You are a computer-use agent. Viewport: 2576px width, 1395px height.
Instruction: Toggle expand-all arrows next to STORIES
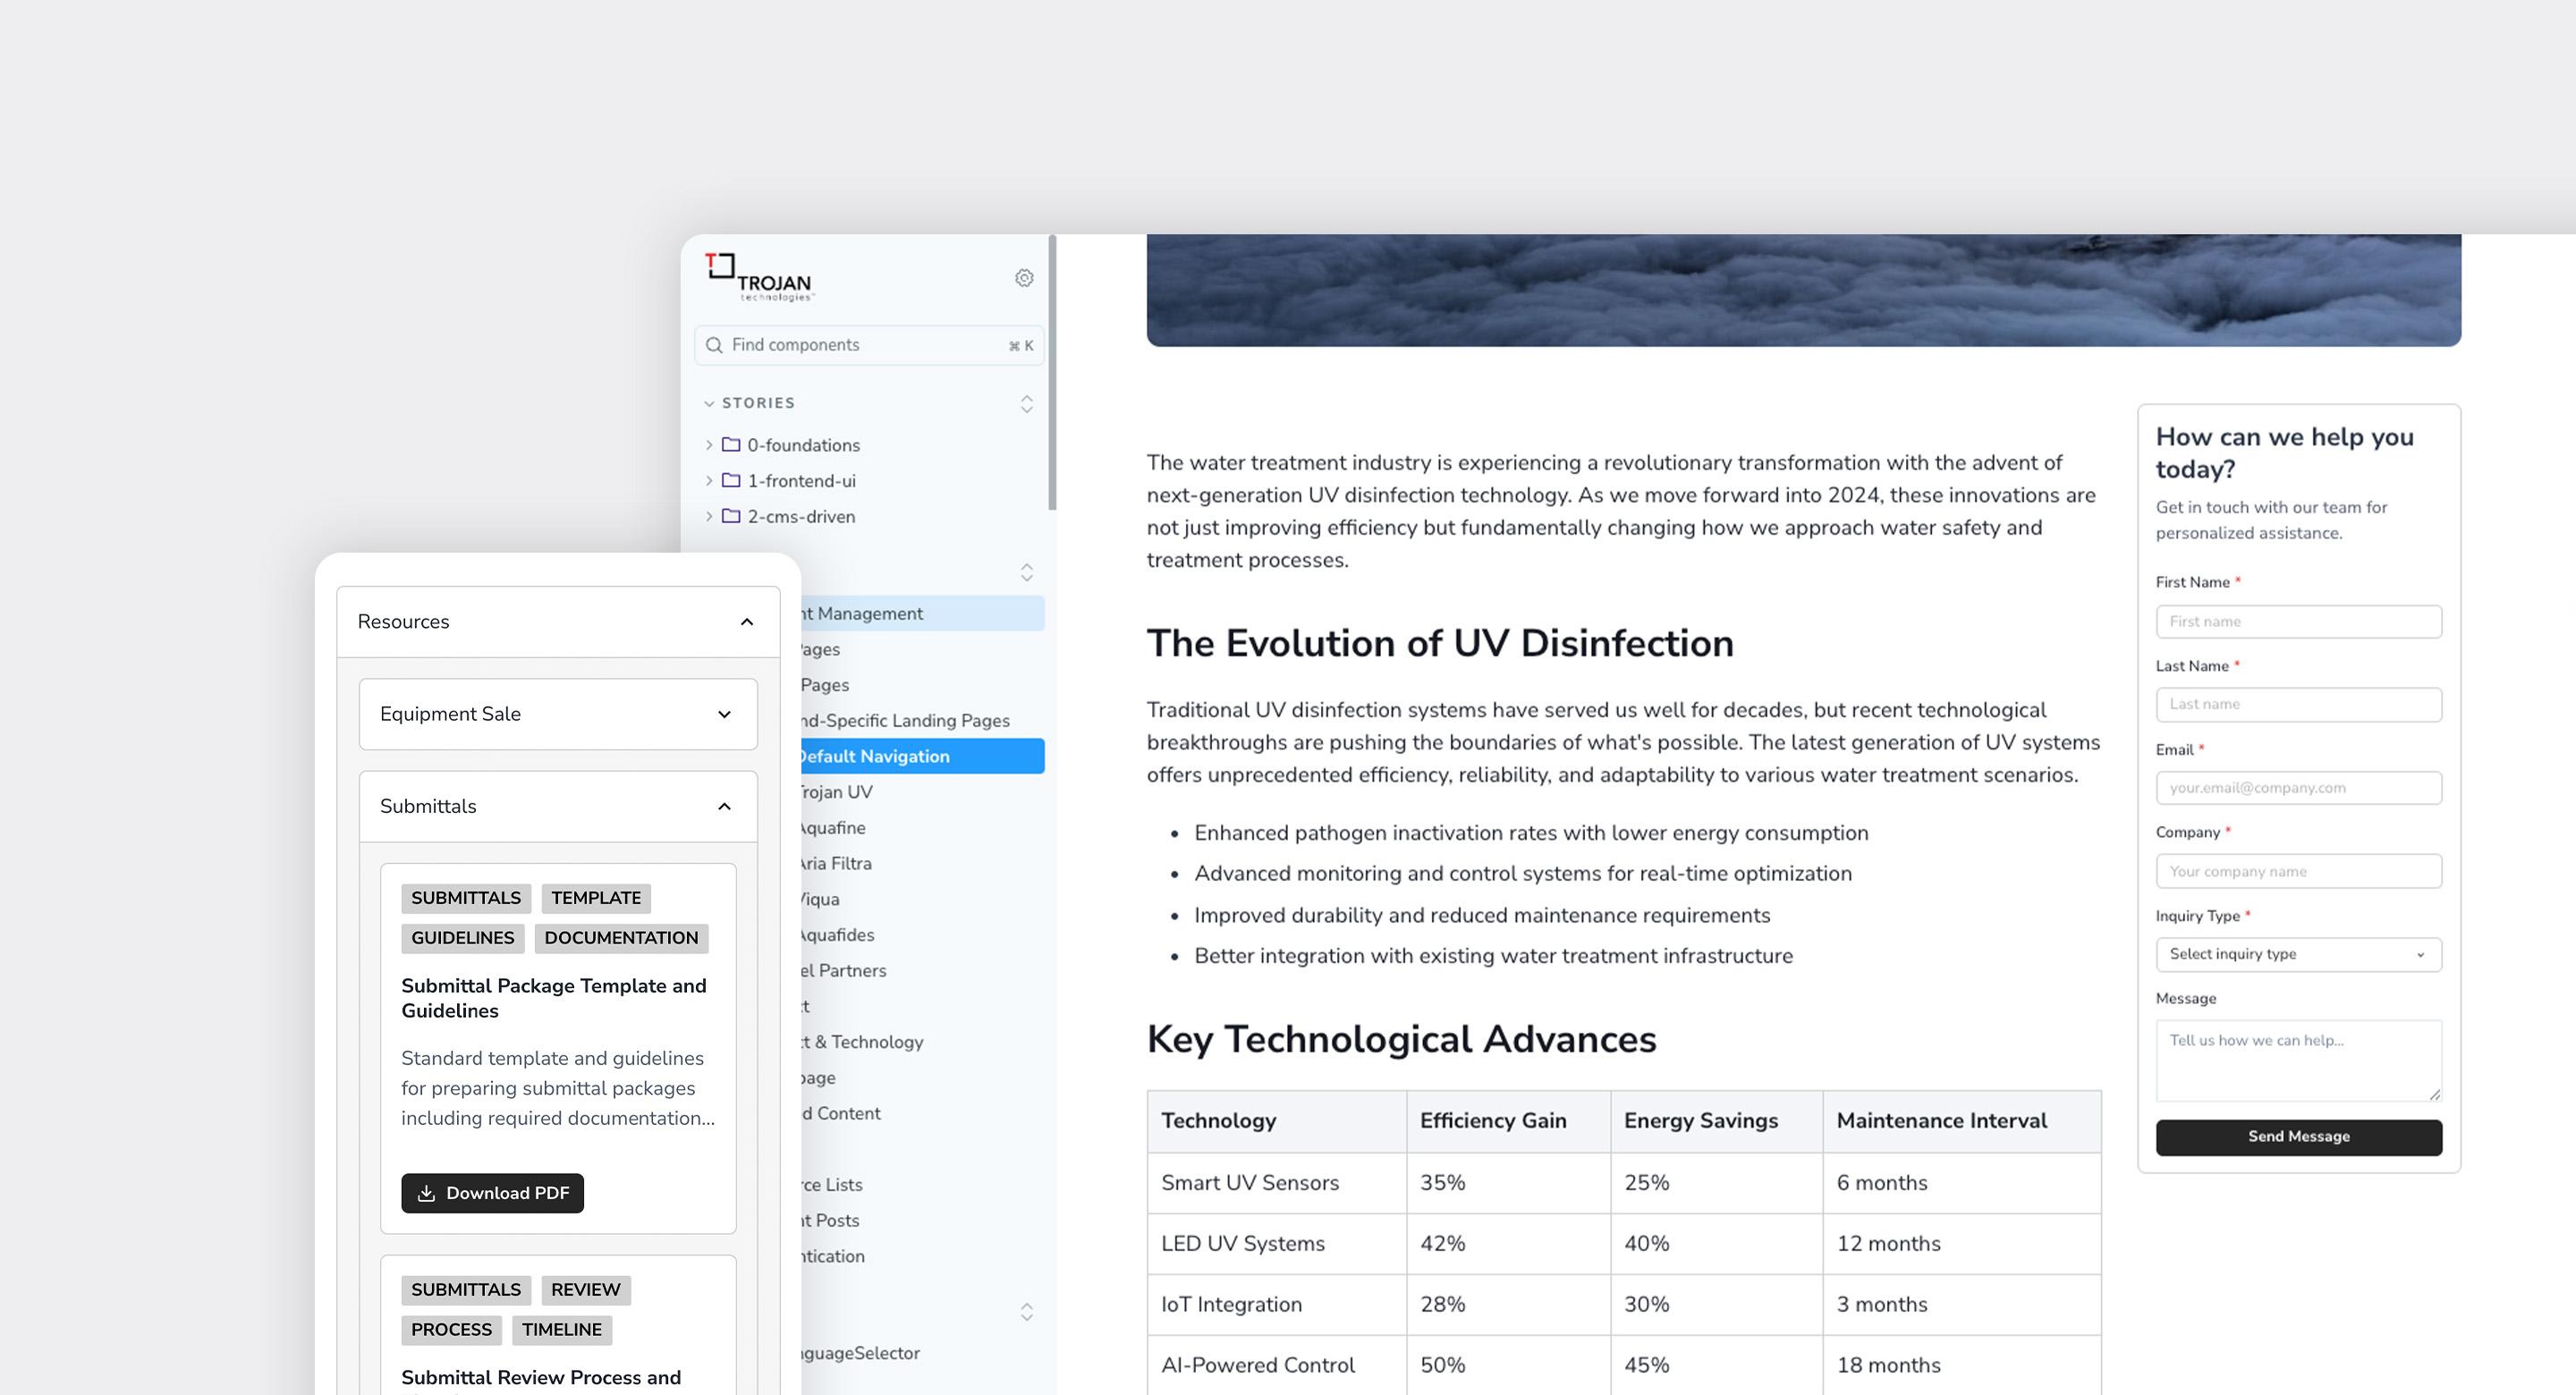click(1026, 403)
